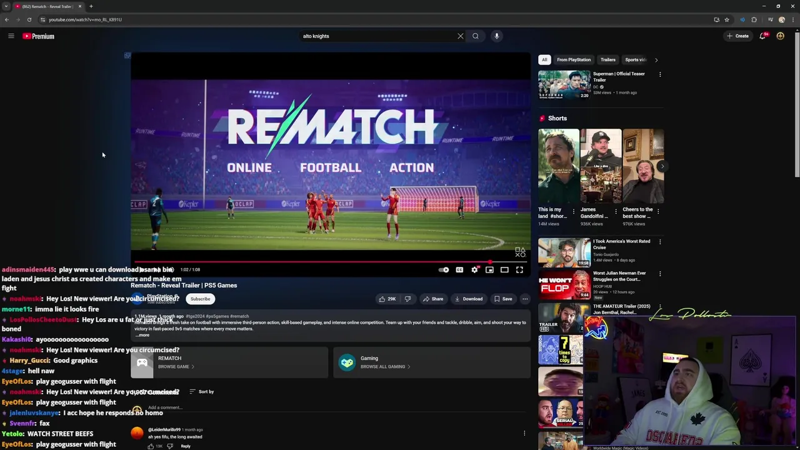Switch to miniplayer mode
Image resolution: width=800 pixels, height=450 pixels.
[x=489, y=270]
